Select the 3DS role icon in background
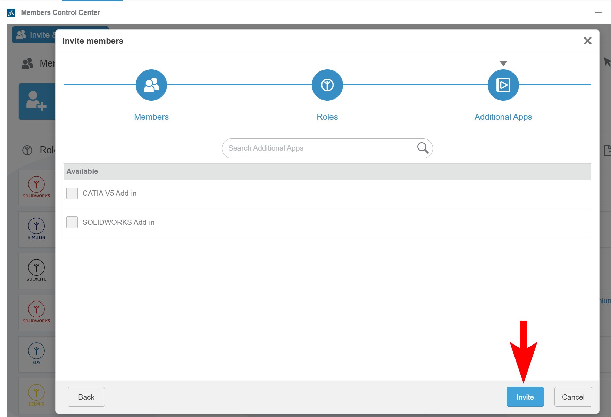Screen dimensions: 611x417 pos(36,354)
